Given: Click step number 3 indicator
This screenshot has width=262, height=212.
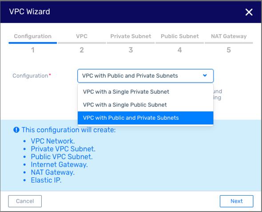Looking at the screenshot, I should coord(131,50).
